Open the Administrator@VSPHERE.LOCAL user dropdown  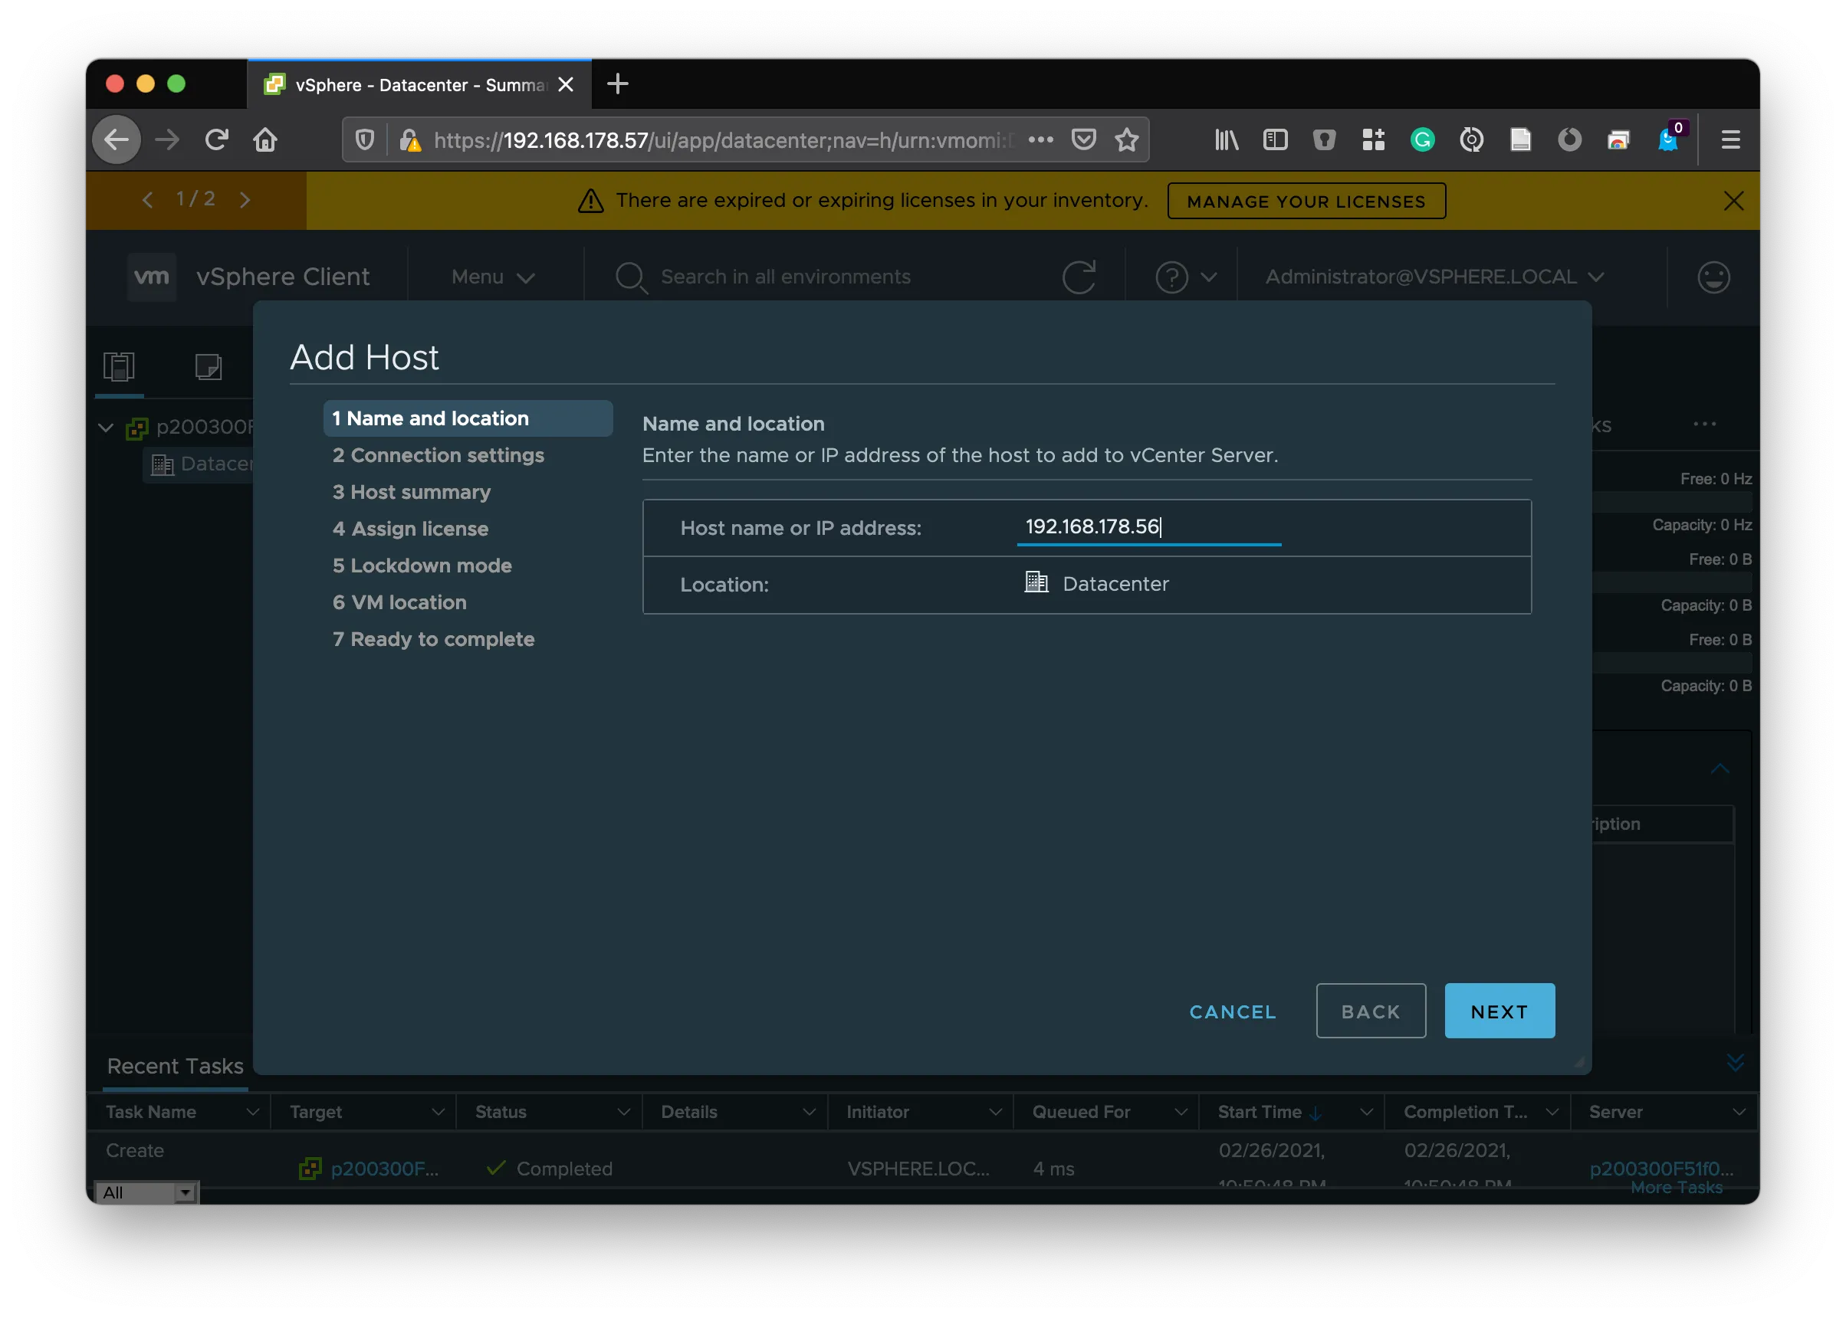click(1434, 277)
